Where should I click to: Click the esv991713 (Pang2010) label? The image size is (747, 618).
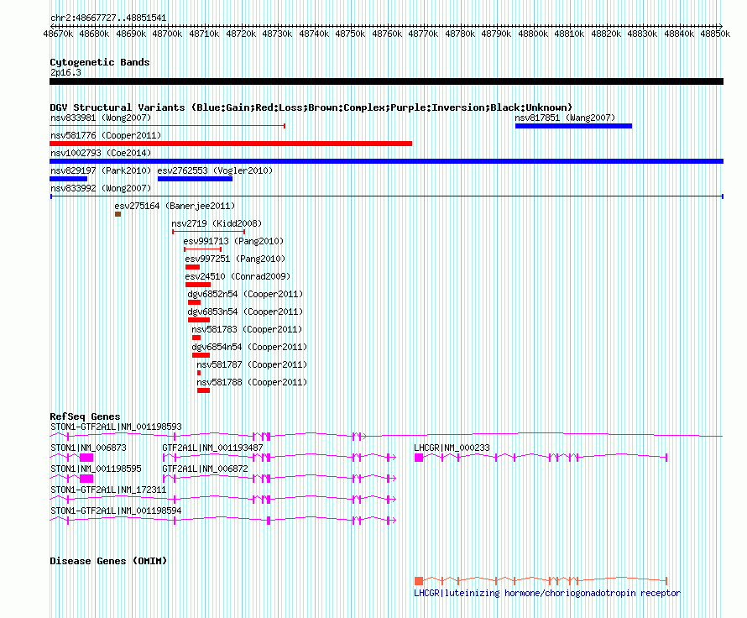pos(233,241)
